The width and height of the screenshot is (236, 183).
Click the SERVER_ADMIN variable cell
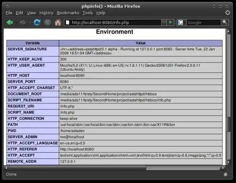pyautogui.click(x=33, y=137)
